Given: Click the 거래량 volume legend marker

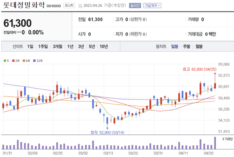Looking at the screenshot, I should point(223,139).
